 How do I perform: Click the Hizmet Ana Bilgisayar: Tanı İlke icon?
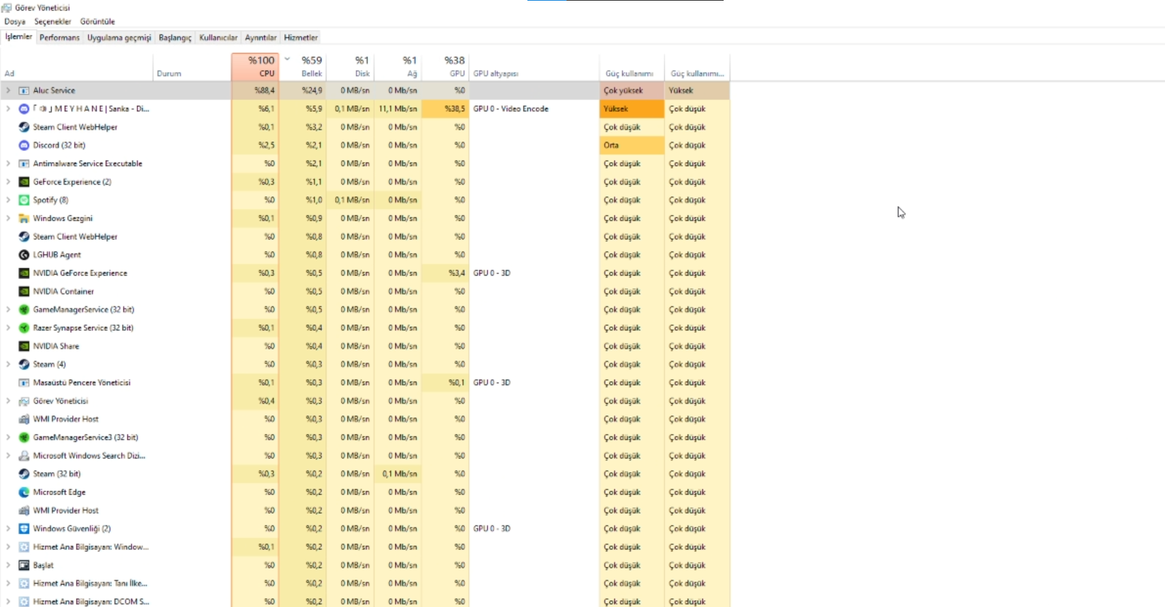[24, 584]
